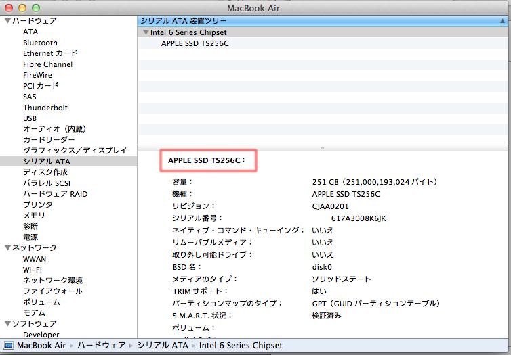Select オーディオ（内蔵） in the sidebar
511x355 pixels.
coord(54,129)
